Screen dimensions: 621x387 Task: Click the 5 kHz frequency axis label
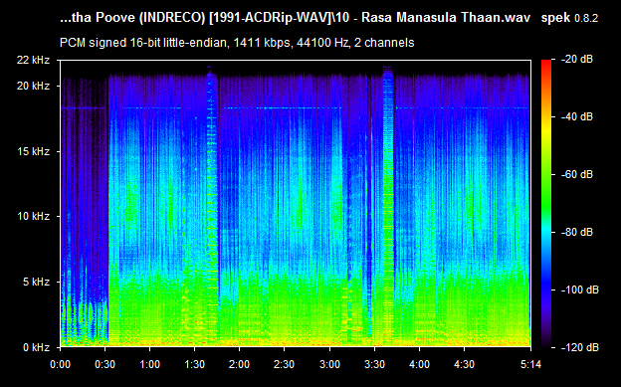point(36,282)
